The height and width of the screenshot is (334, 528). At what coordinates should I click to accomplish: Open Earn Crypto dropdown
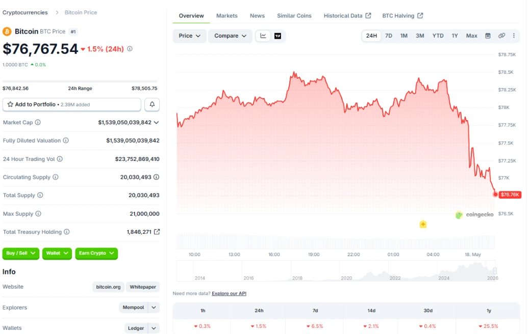(x=96, y=254)
